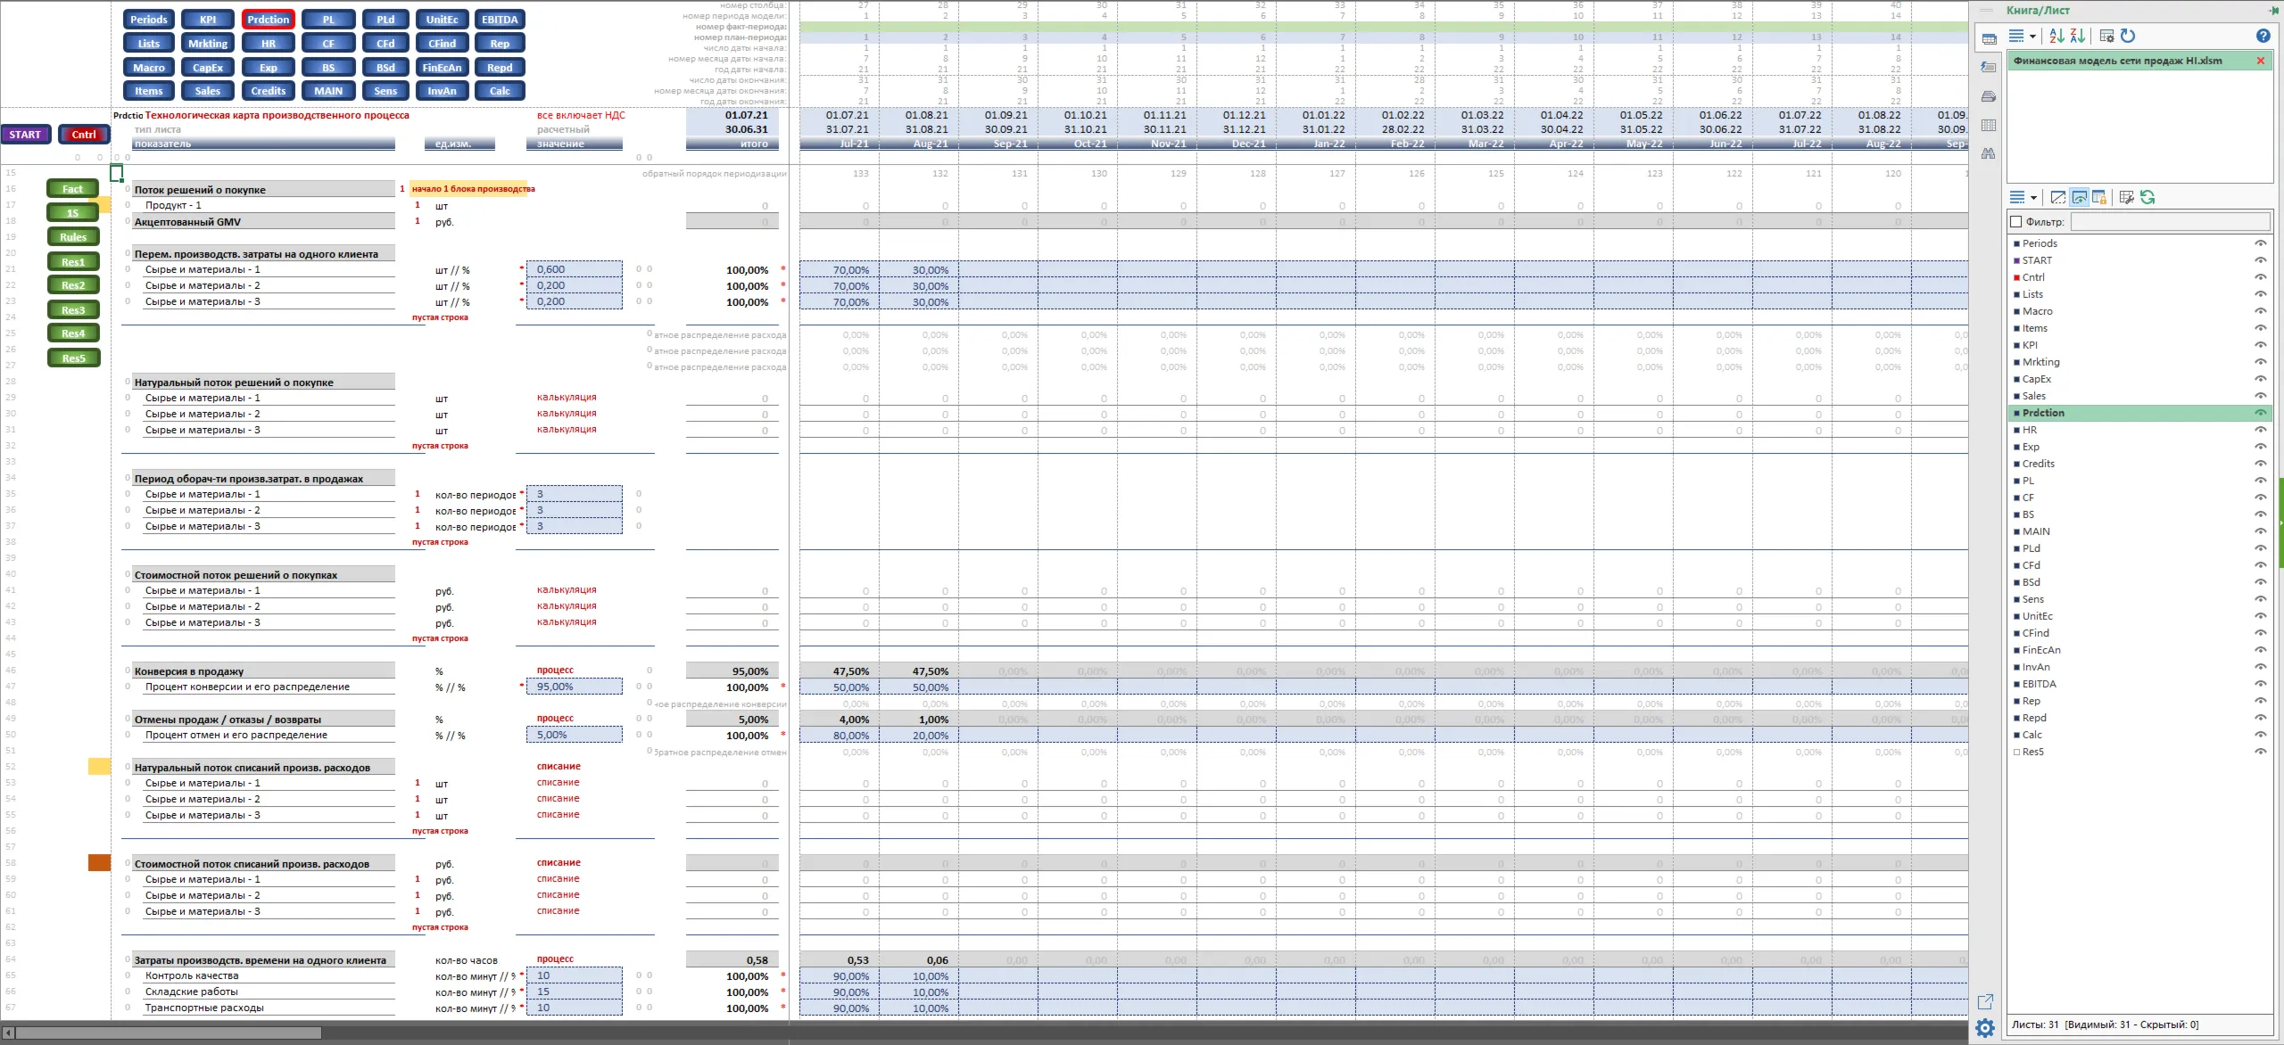
Task: Sort the workbook list A to Z
Action: coord(2056,36)
